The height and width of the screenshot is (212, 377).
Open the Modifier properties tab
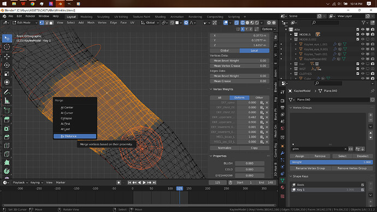pyautogui.click(x=282, y=153)
